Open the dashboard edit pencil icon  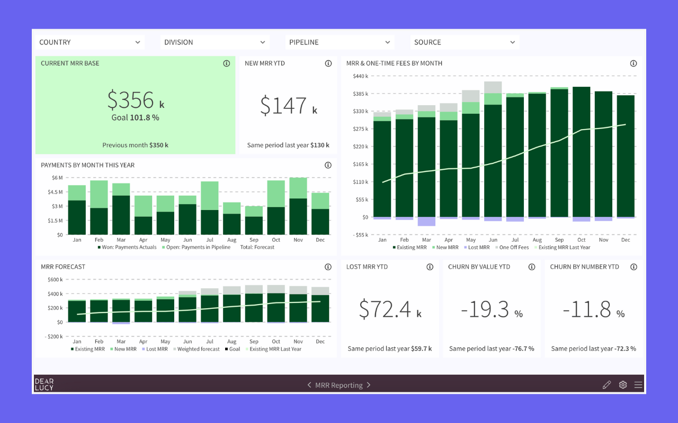click(606, 385)
